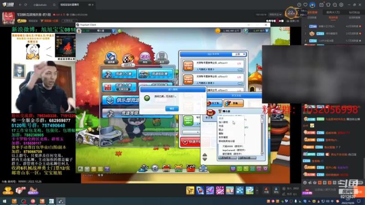Open the heart follow list icon in Douyu header
This screenshot has width=365, height=205.
(x=305, y=5)
